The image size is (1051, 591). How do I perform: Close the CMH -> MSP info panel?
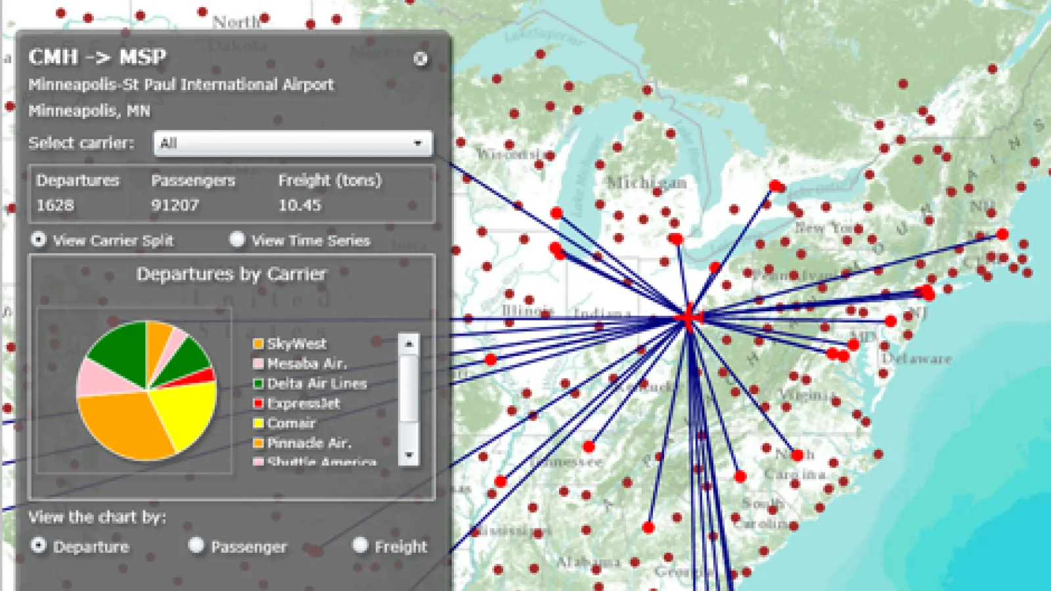420,59
